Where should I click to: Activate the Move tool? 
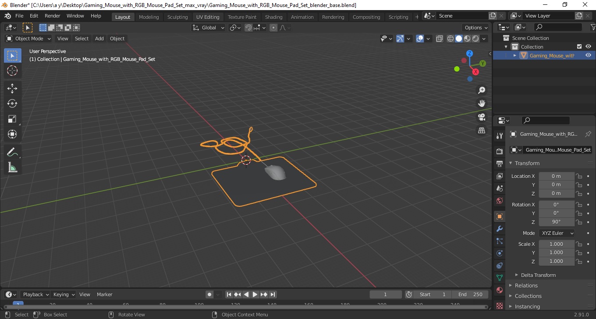12,89
